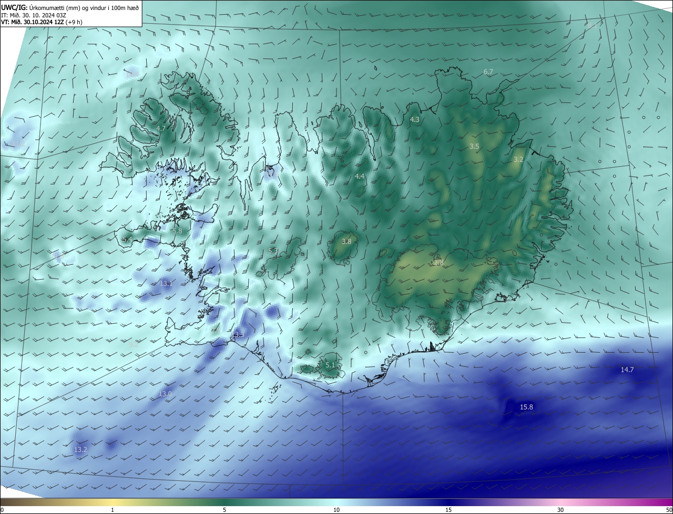Click the 5 tick on color scale

point(225,510)
